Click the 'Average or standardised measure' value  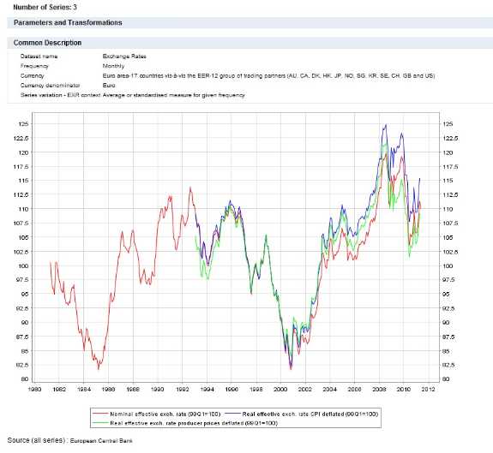pyautogui.click(x=173, y=95)
